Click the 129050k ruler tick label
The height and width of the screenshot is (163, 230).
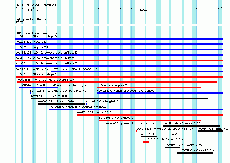coord(142,10)
